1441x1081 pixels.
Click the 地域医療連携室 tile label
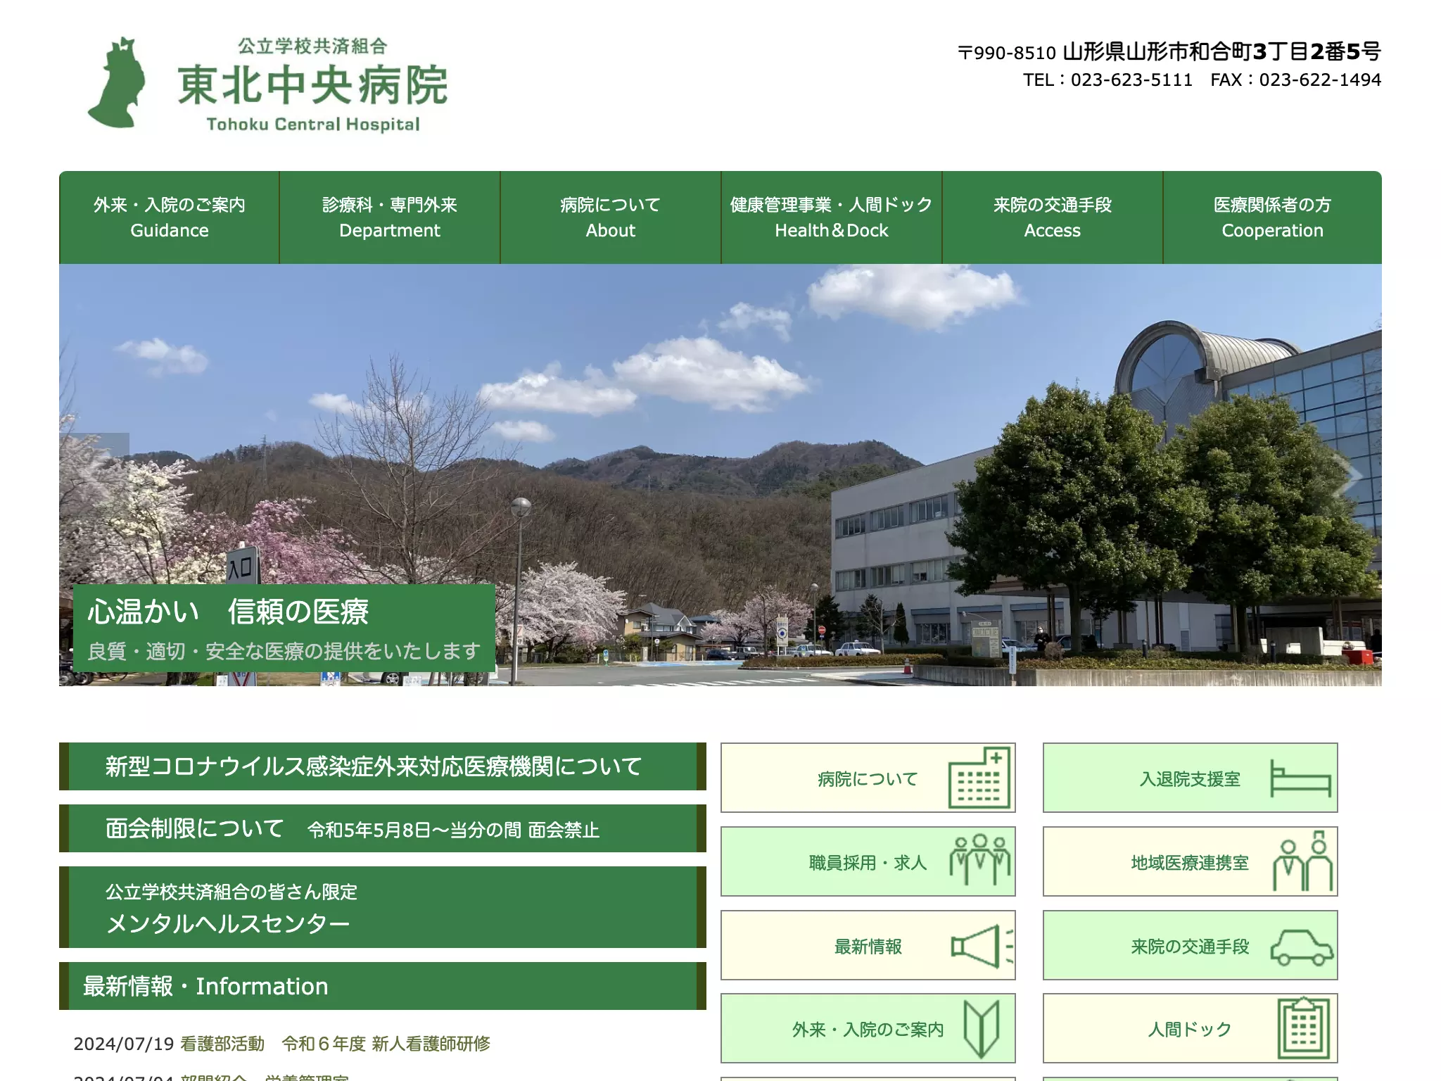(1190, 863)
